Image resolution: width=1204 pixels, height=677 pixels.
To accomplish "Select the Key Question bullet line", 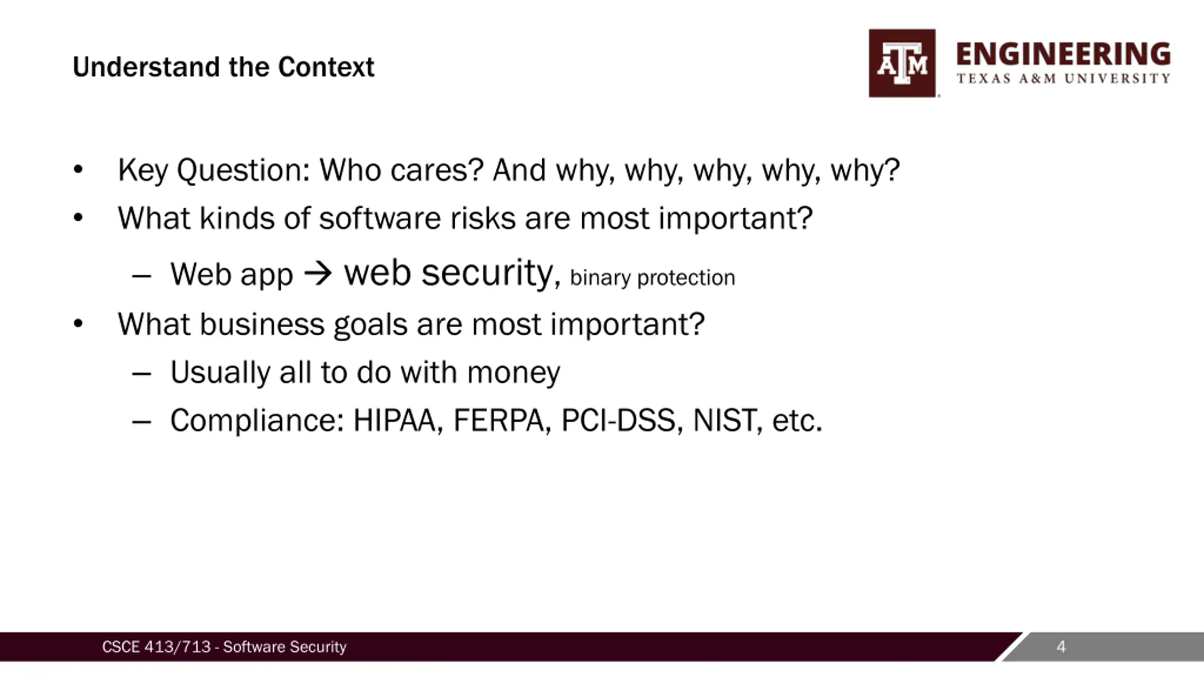I will coord(508,170).
